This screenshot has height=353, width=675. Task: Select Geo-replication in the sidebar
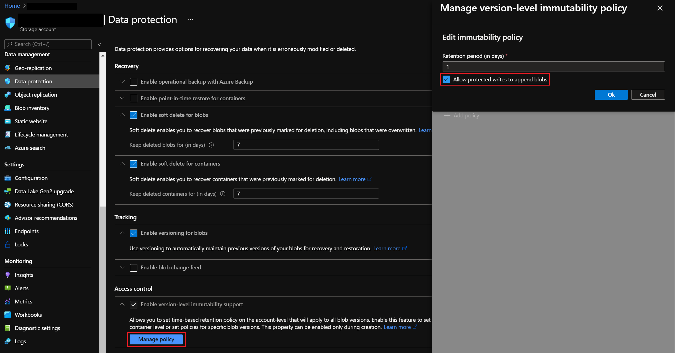tap(33, 68)
